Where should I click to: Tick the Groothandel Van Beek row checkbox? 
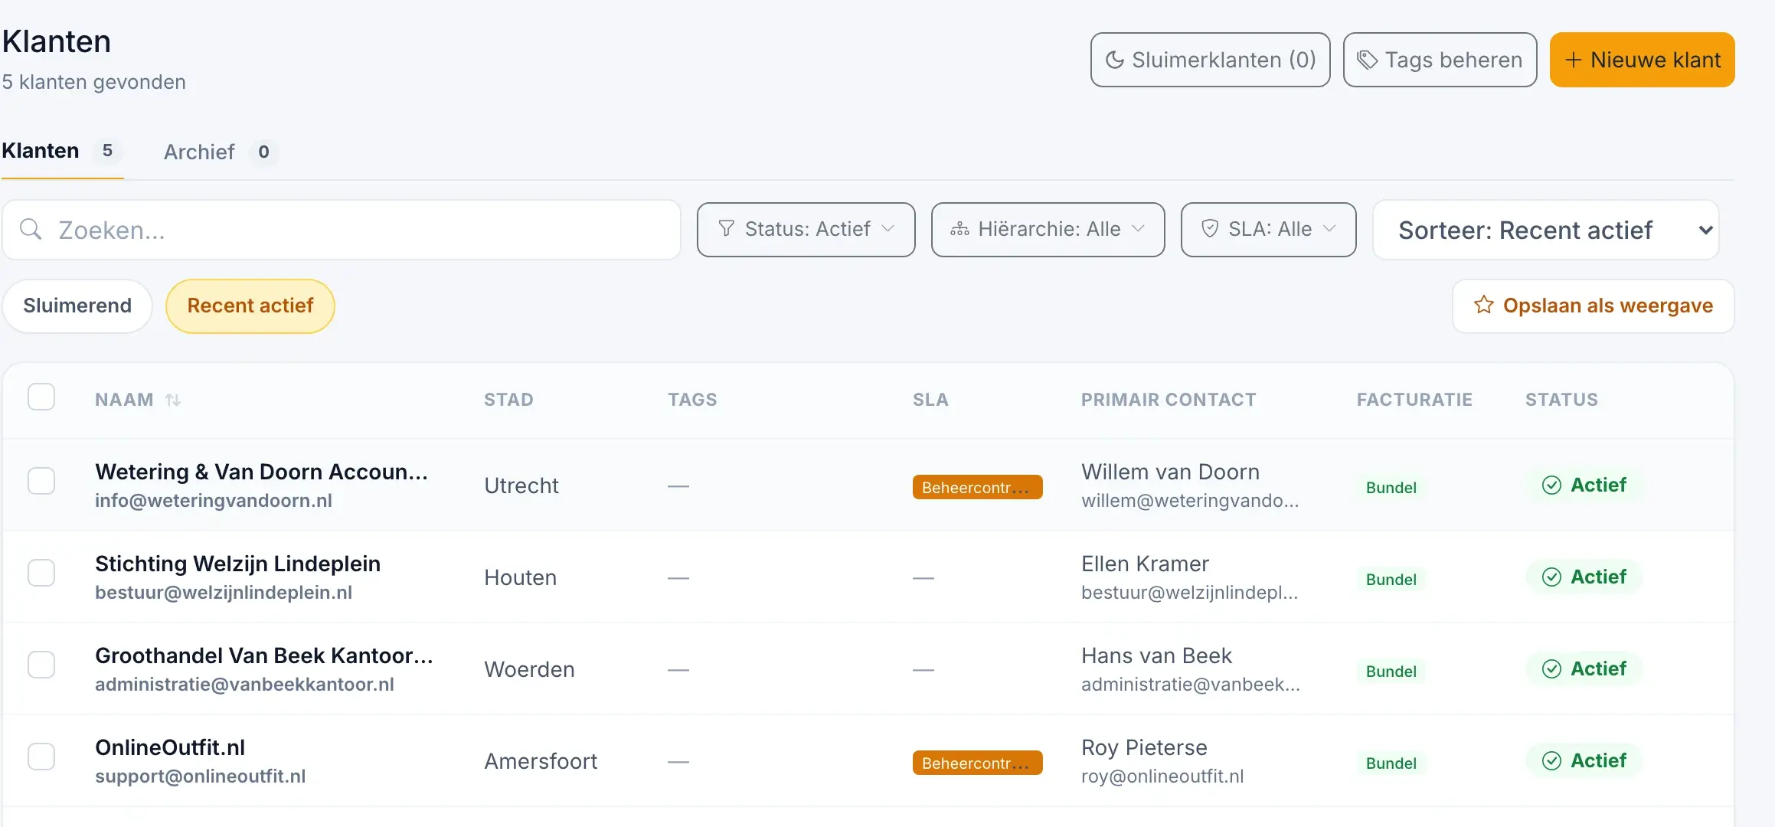(41, 665)
